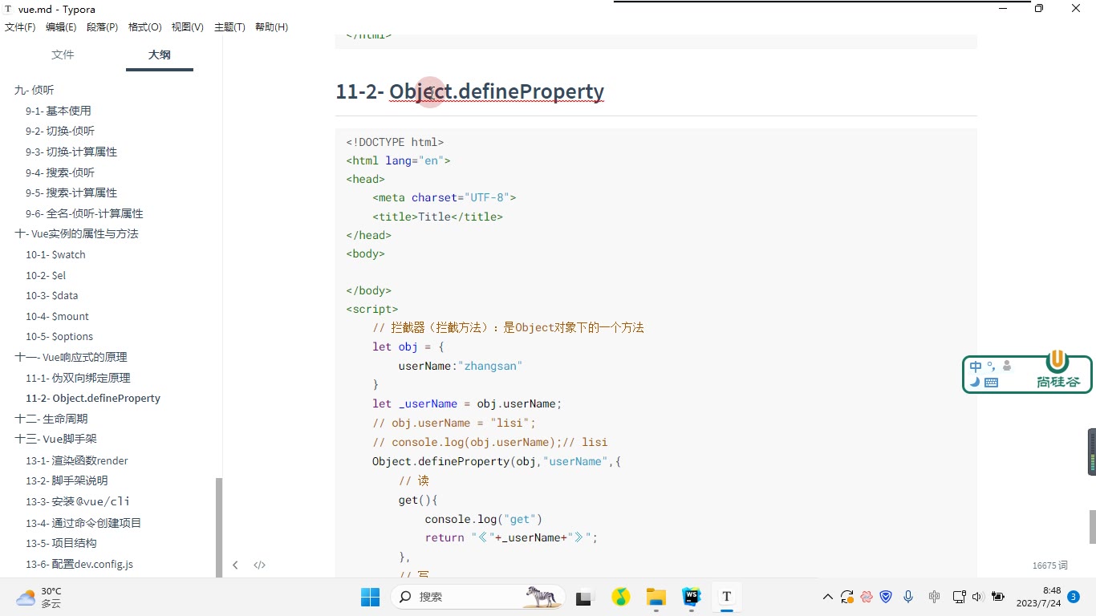Viewport: 1096px width, 616px height.
Task: Switch to WebStorm on taskbar
Action: coord(692,597)
